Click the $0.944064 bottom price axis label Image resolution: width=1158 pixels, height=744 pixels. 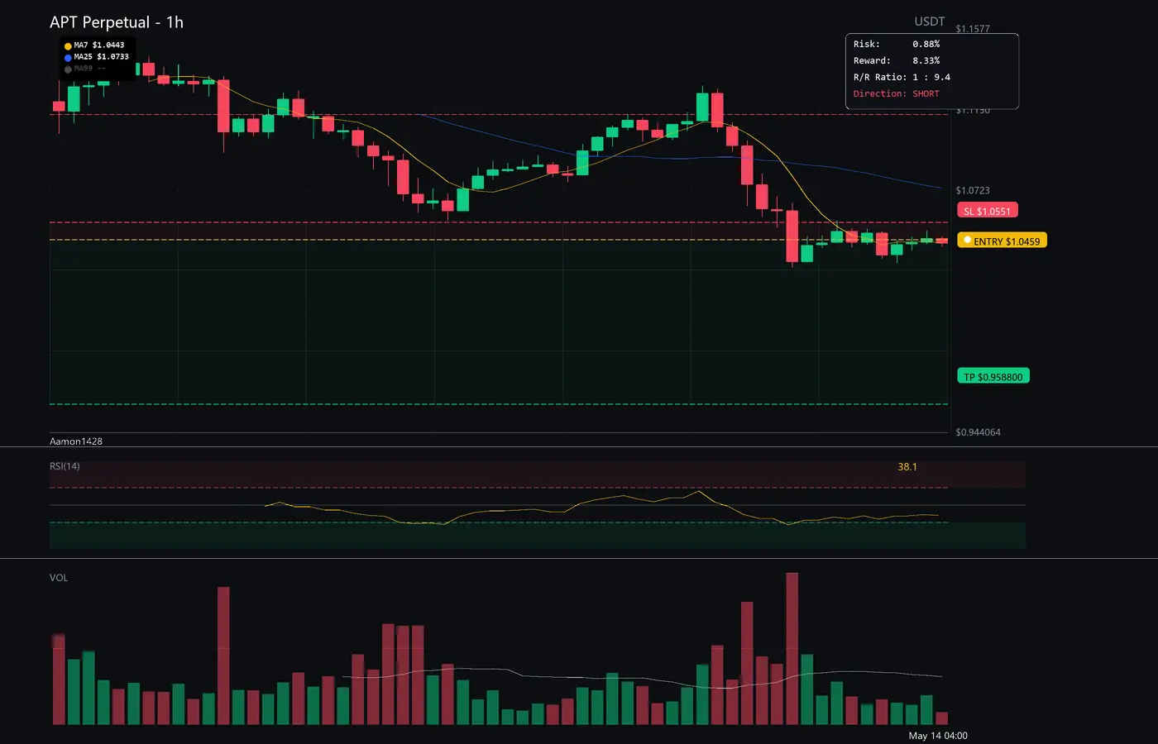coord(978,432)
